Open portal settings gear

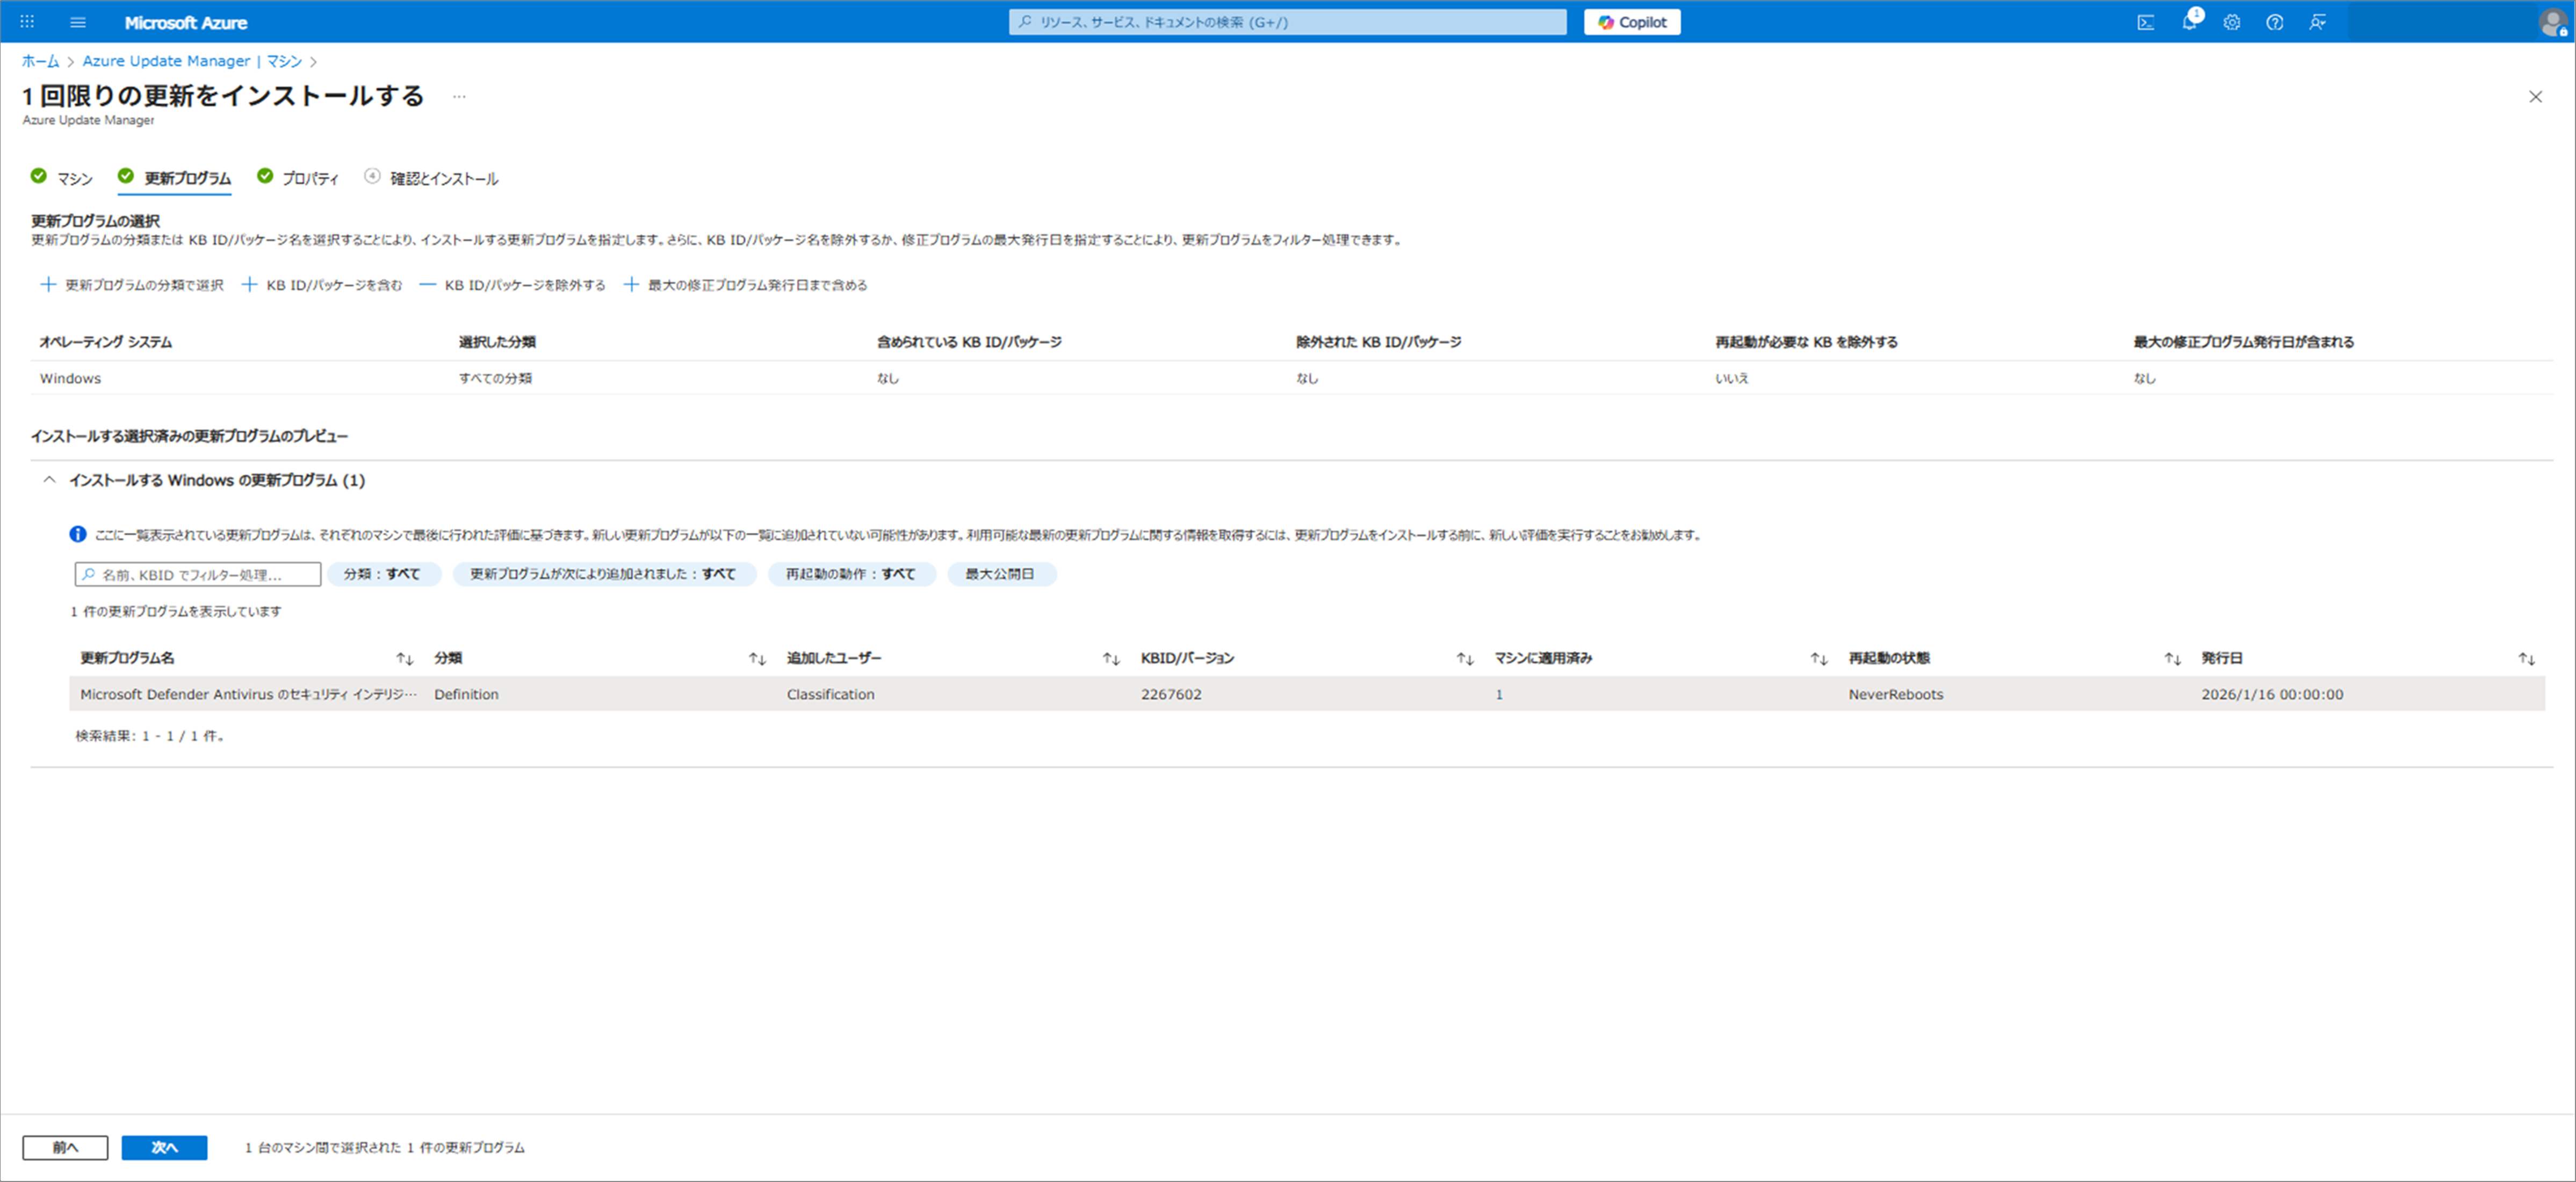[x=2231, y=22]
